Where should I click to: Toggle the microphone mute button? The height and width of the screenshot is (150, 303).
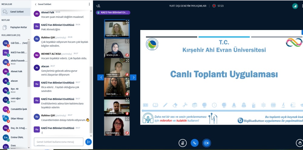(182, 143)
